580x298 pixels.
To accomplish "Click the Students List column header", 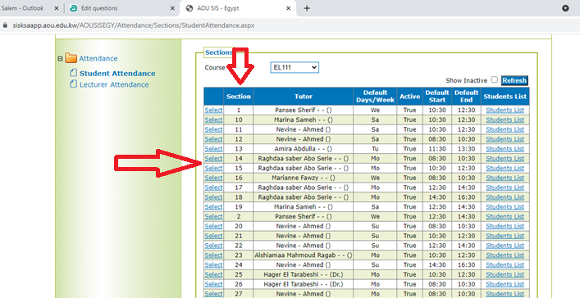I will point(505,97).
